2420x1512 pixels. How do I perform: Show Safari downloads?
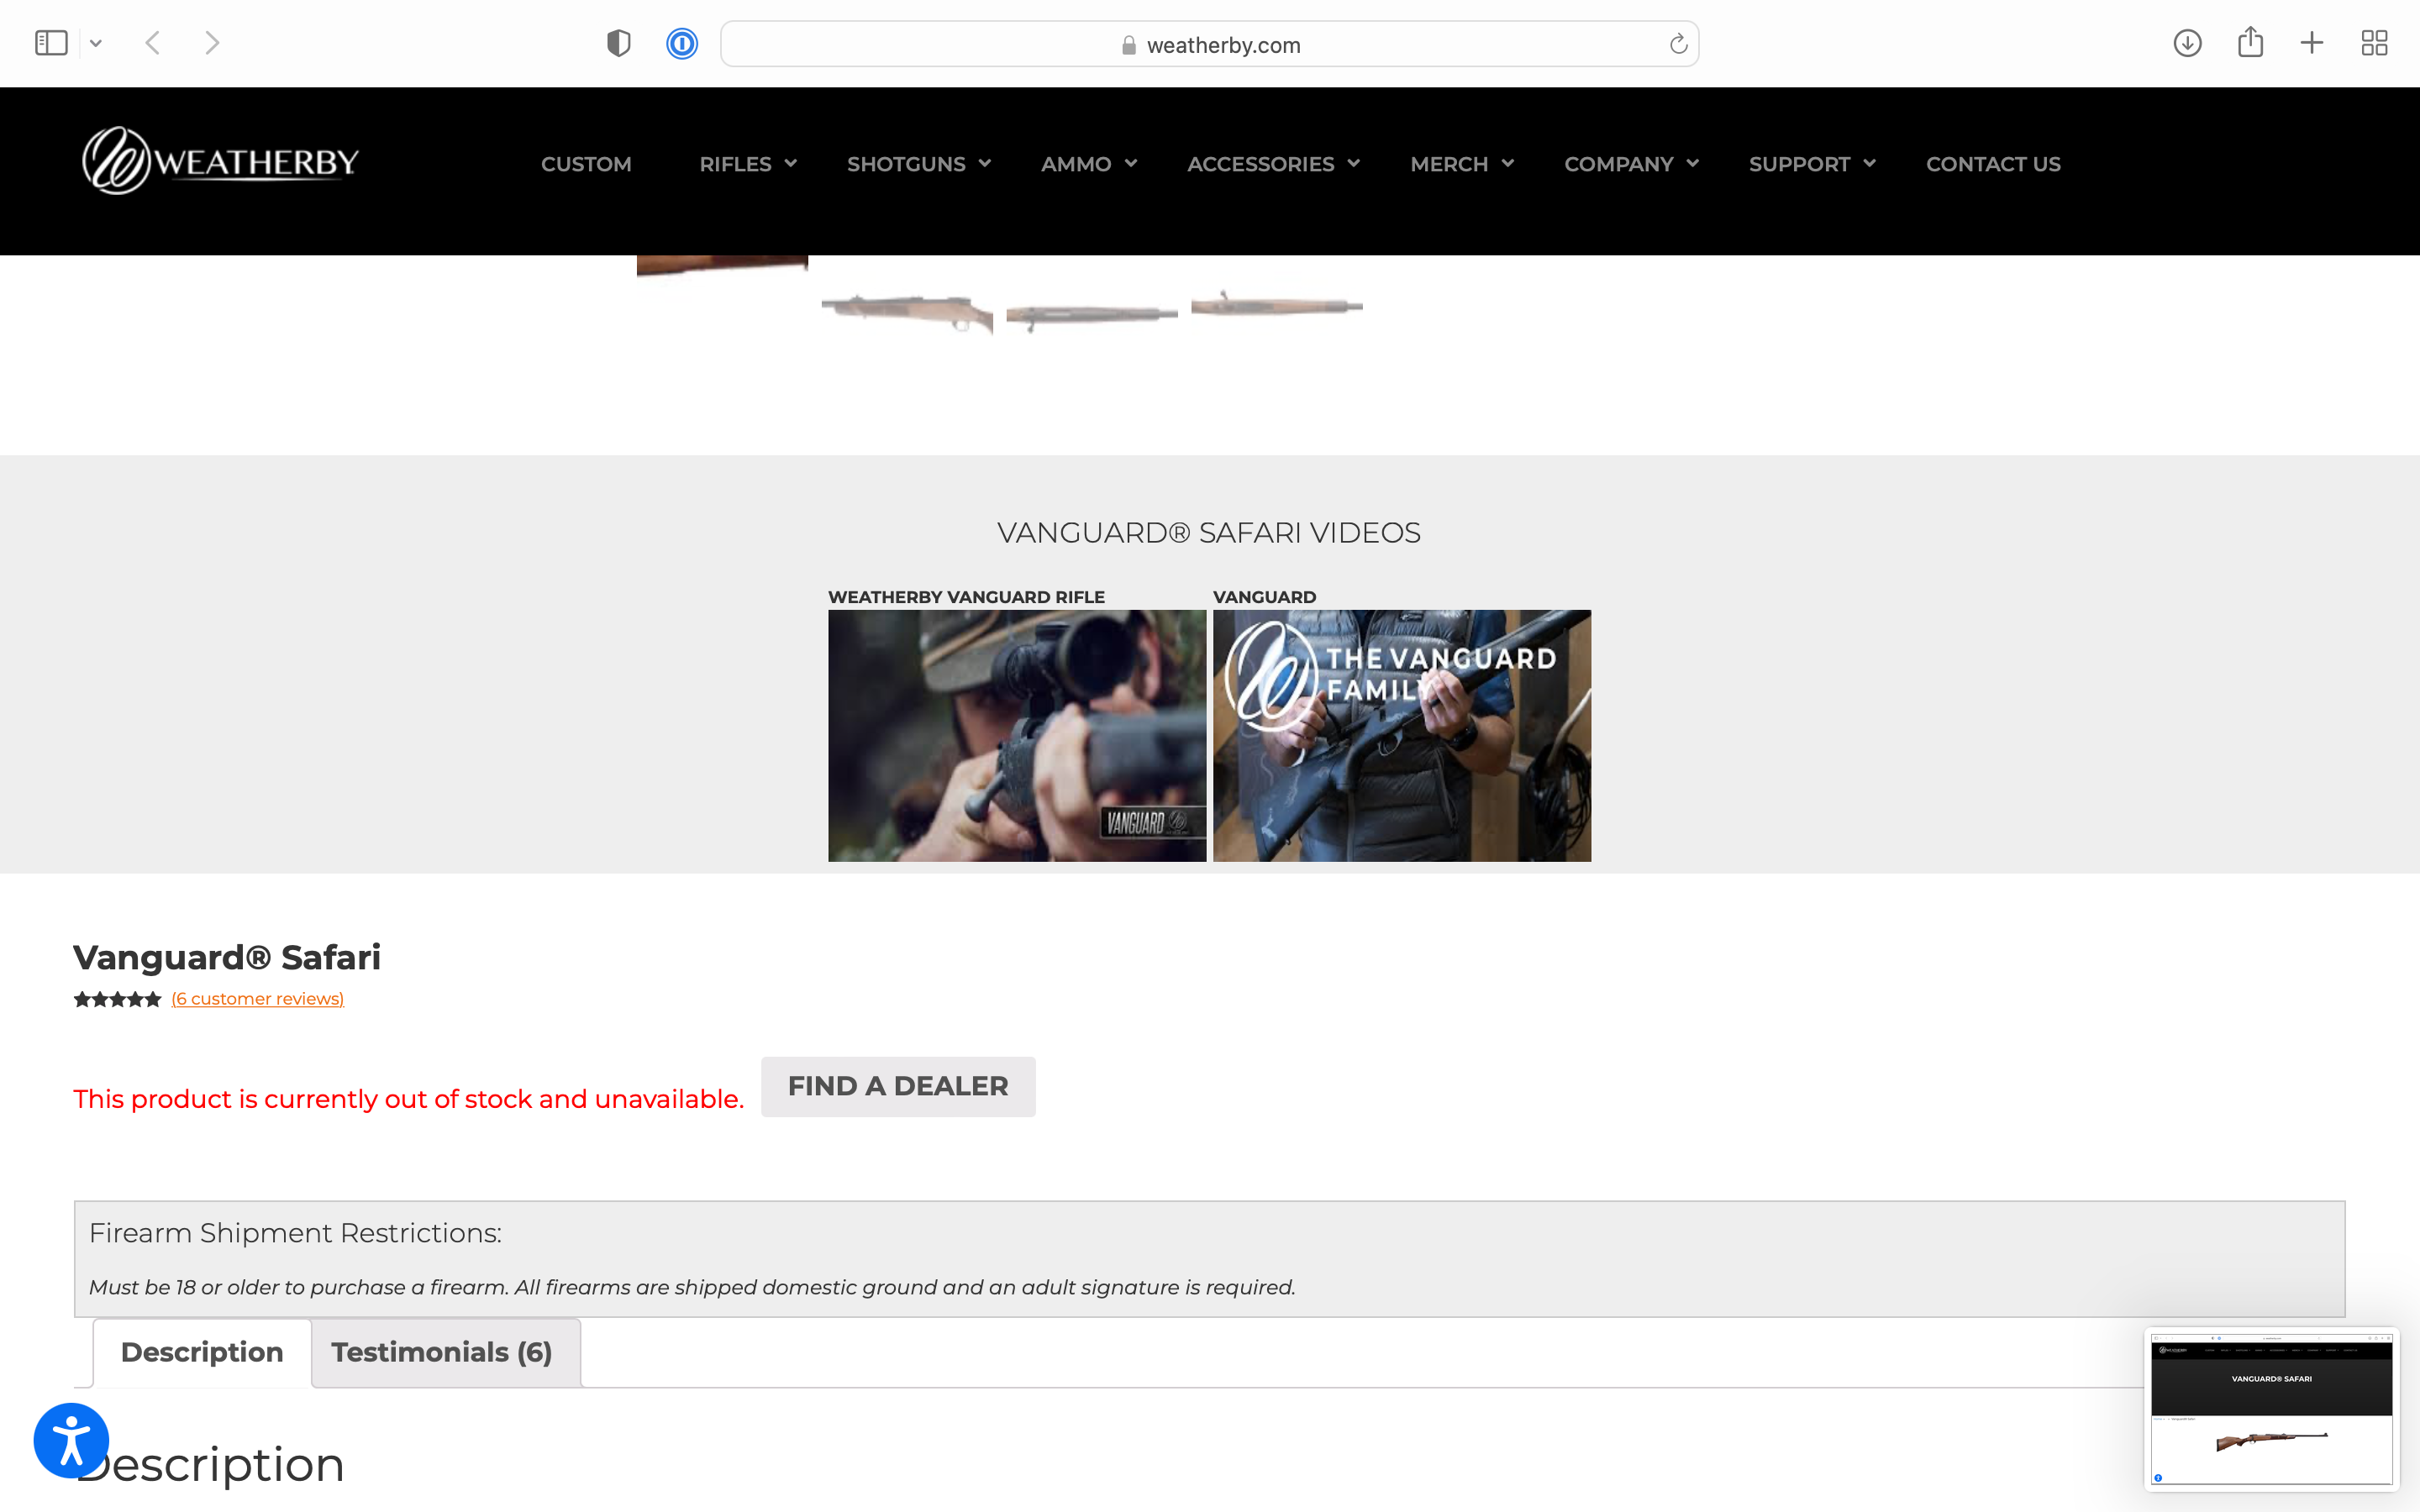tap(2187, 43)
